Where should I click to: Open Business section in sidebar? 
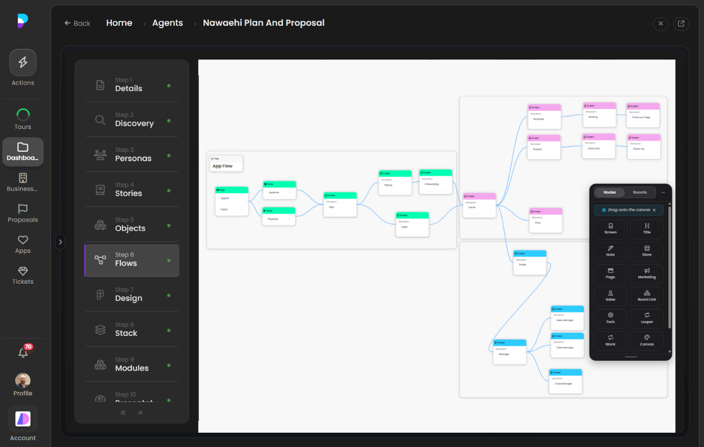(x=23, y=182)
